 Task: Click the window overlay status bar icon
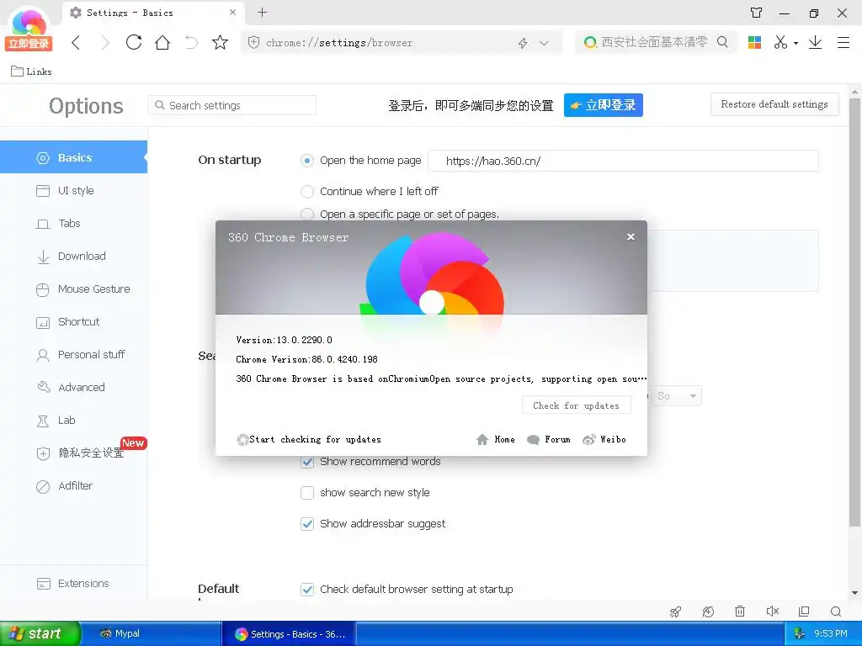click(x=804, y=612)
